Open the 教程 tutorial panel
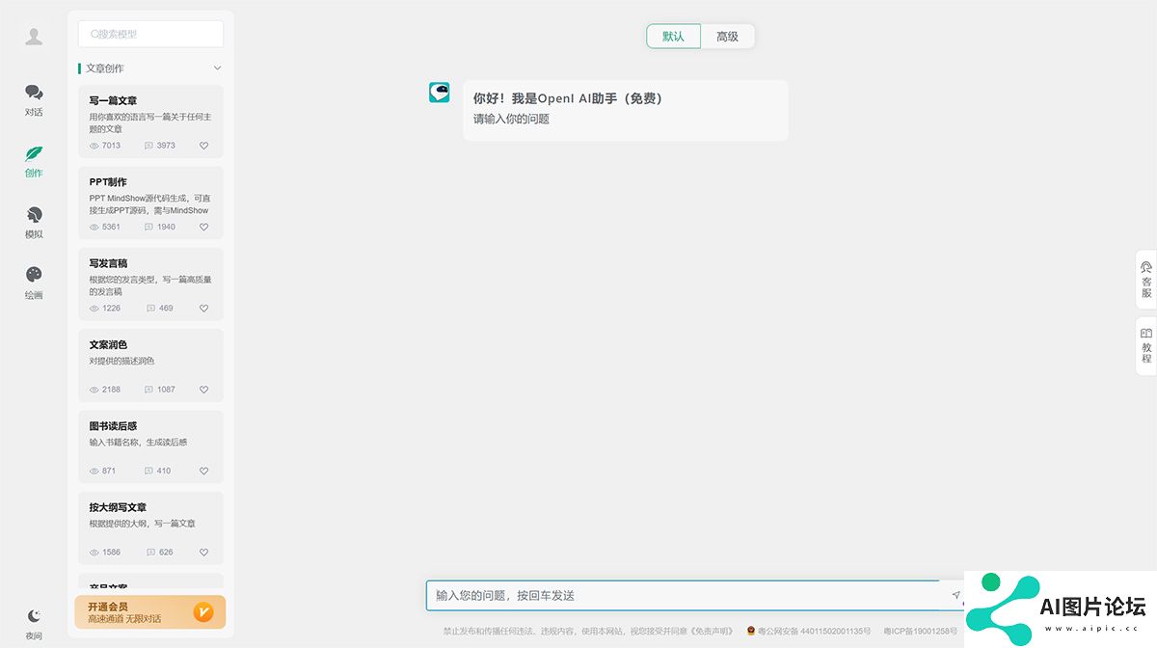 click(1146, 345)
